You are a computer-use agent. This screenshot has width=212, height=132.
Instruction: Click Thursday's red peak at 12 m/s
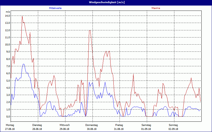point(90,30)
